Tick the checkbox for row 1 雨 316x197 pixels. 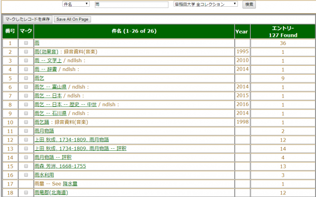[26, 43]
